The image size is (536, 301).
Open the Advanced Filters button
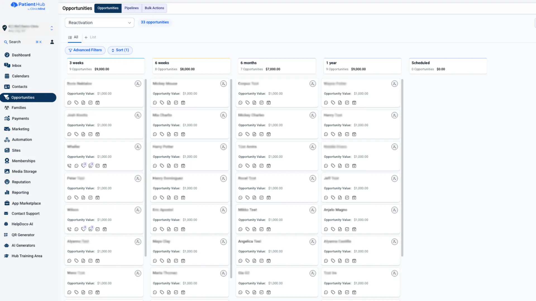(85, 50)
